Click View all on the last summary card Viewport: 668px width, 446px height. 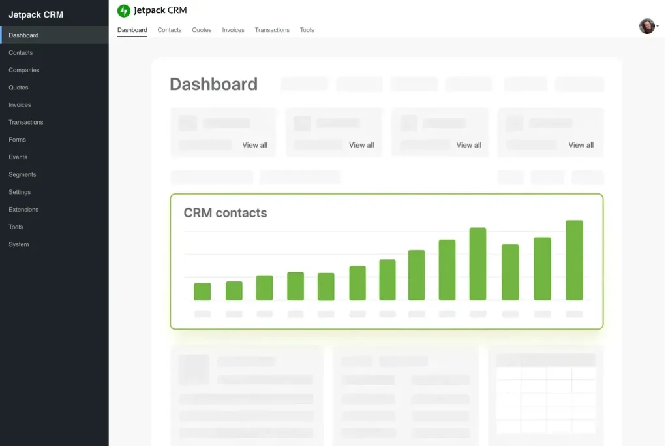click(x=581, y=145)
